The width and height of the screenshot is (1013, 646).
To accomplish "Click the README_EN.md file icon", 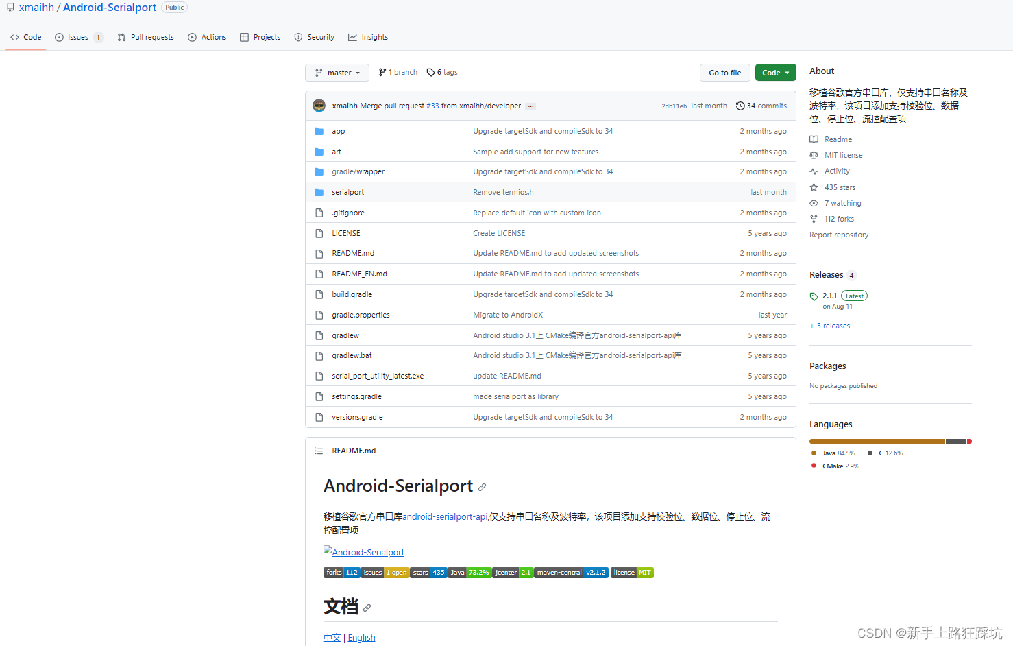I will tap(319, 274).
